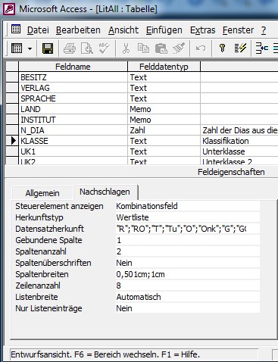Screen dimensions: 278x362
Task: Click the Save disk icon
Action: [48, 48]
